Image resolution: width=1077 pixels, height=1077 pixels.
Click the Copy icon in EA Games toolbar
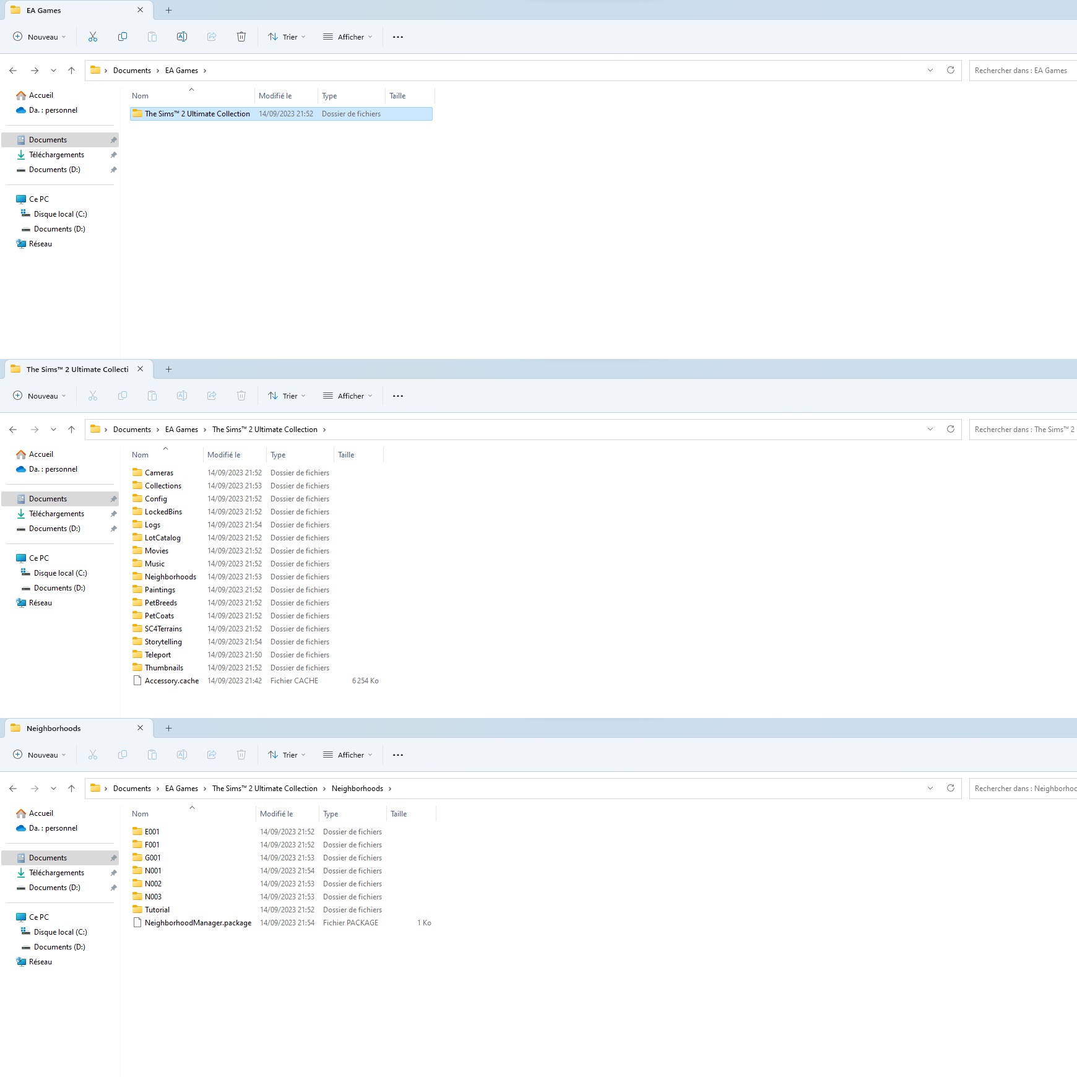tap(123, 37)
